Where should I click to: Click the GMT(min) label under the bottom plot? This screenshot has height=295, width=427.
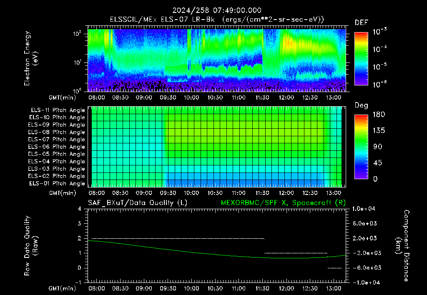coord(63,289)
